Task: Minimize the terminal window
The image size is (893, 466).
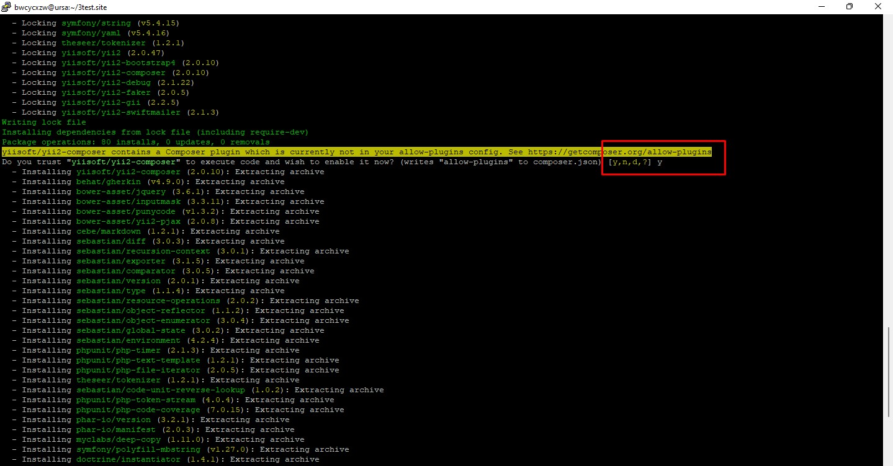Action: [820, 6]
